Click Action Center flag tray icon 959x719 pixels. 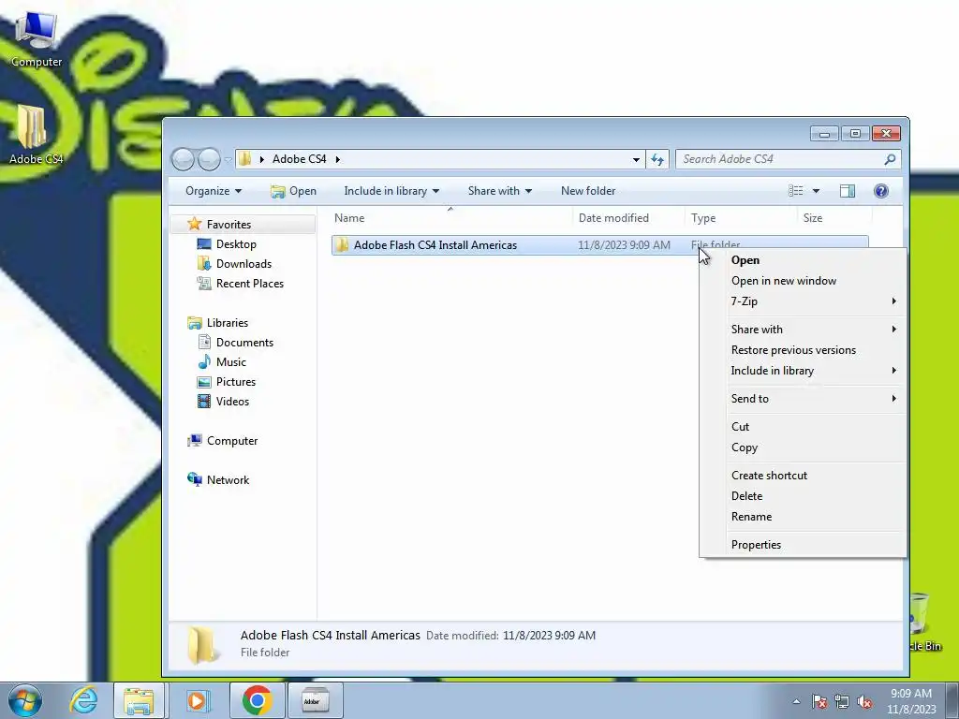click(x=819, y=701)
